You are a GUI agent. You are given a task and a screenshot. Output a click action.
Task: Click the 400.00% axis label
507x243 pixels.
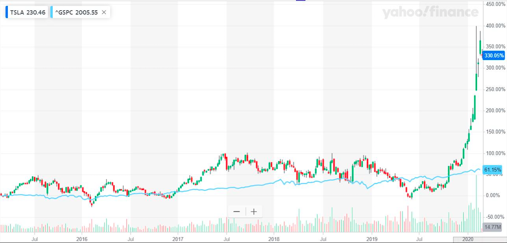click(495, 26)
